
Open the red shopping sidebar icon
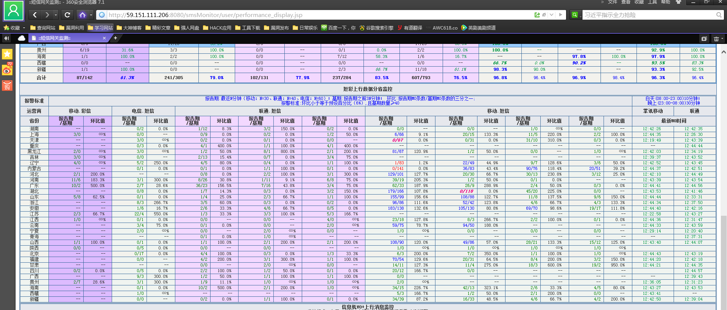point(7,86)
